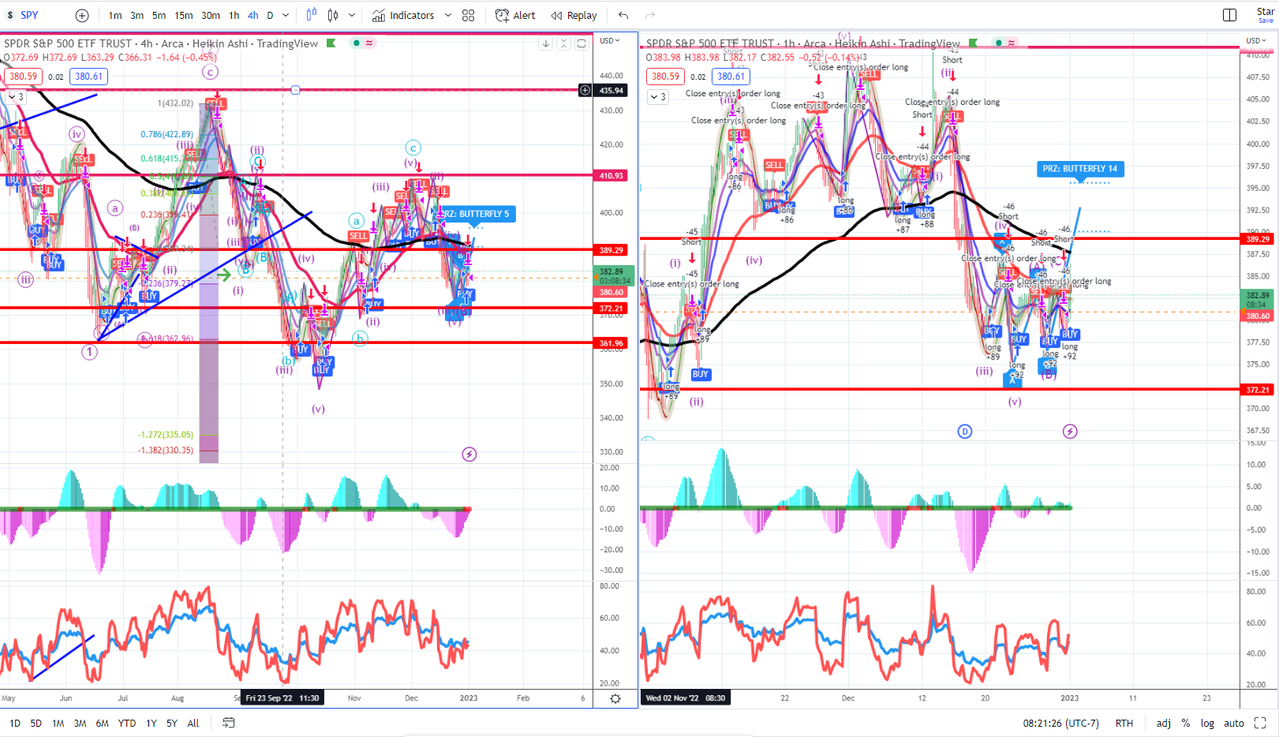Toggle the right chart market status pill
This screenshot has width=1279, height=737.
1005,43
